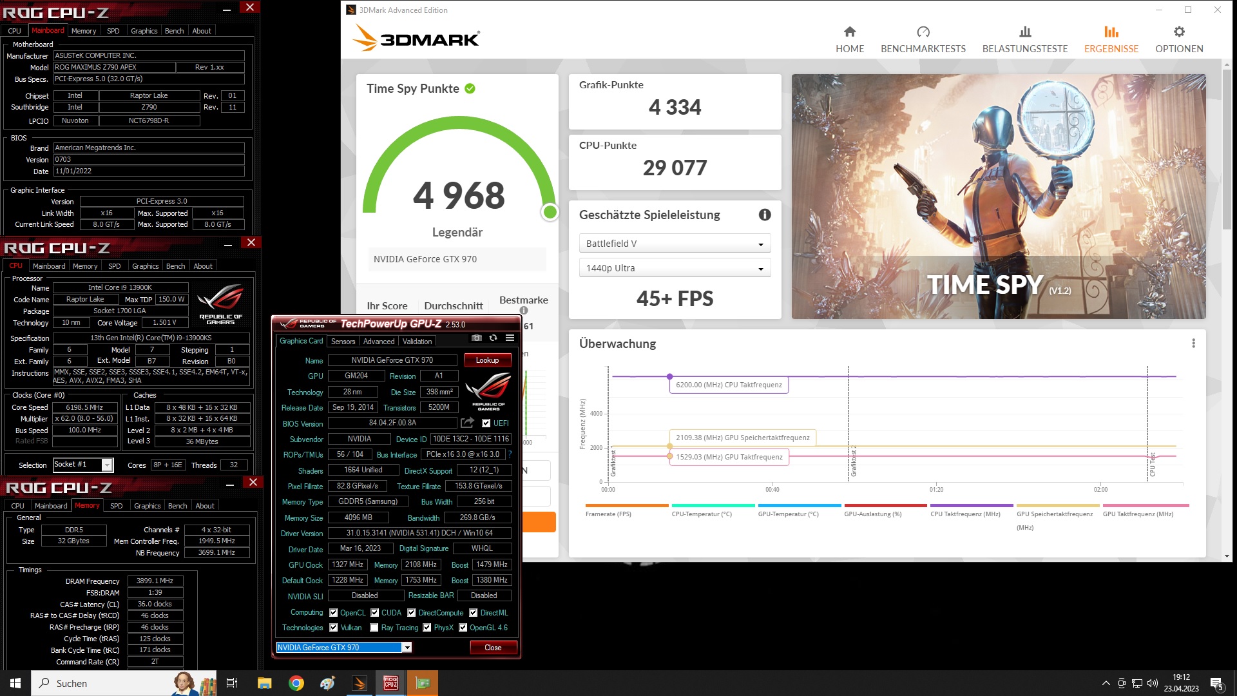The width and height of the screenshot is (1237, 696).
Task: Switch to the Sensors tab in GPU-Z
Action: (x=343, y=342)
